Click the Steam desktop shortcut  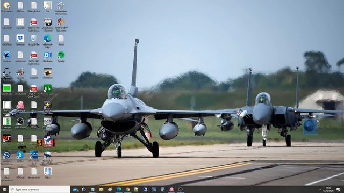point(47,140)
